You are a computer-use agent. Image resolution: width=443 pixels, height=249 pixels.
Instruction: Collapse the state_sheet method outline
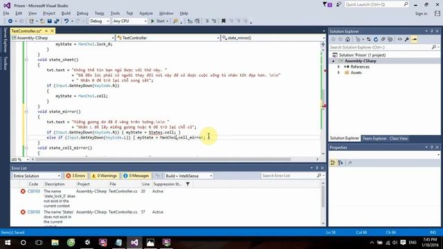[26, 59]
